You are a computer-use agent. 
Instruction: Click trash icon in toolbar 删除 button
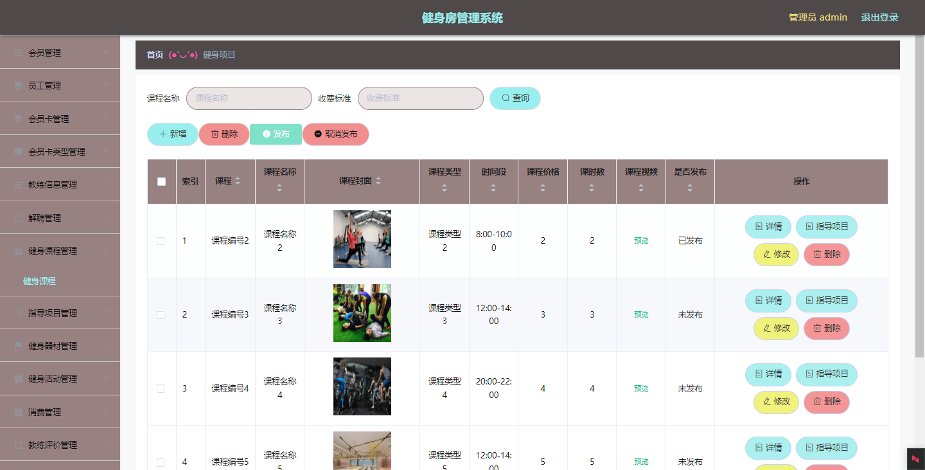click(x=215, y=134)
